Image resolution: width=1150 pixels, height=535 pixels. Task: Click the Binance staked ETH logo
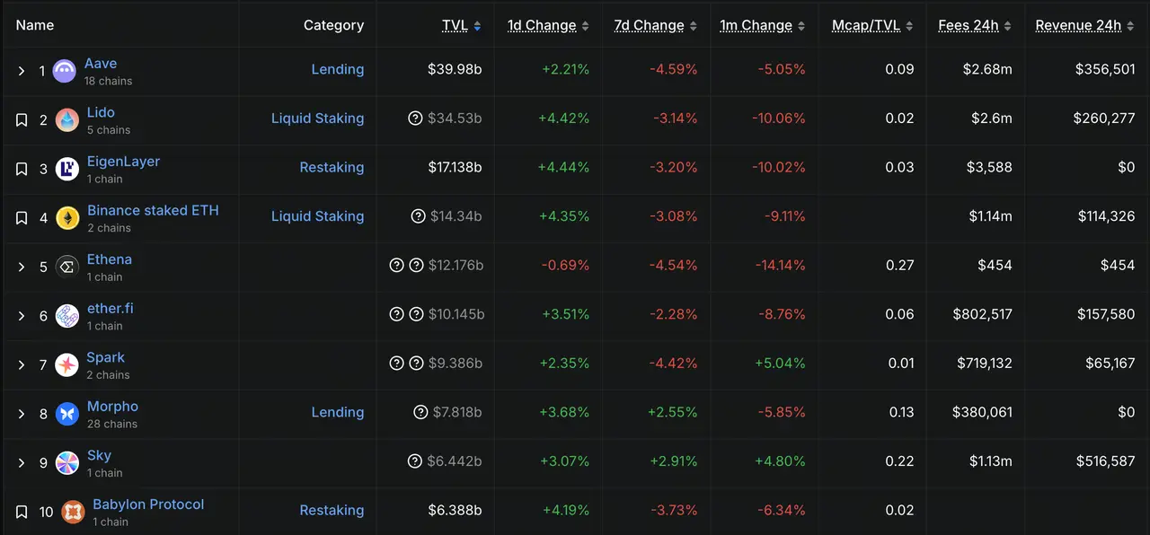pos(67,218)
